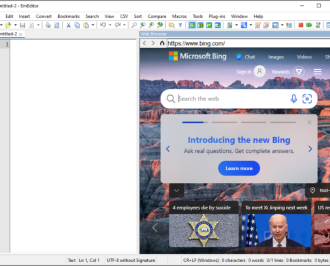Click the Bing search magnifier icon

171,99
